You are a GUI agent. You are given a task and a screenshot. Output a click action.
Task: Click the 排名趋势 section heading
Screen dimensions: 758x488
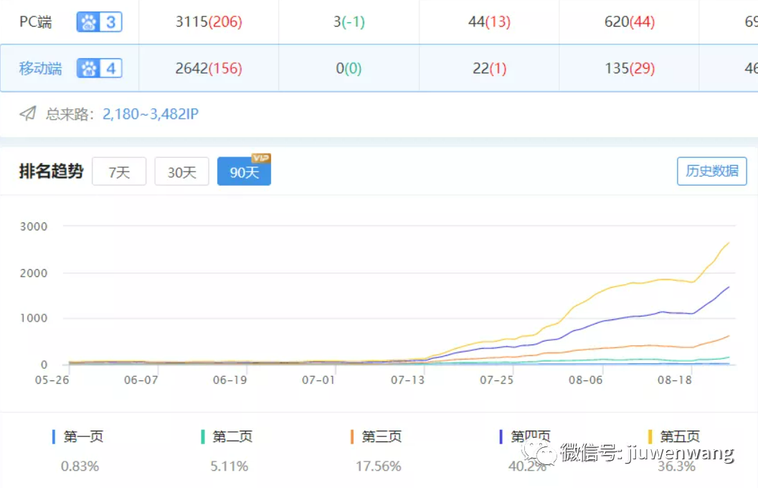coord(51,172)
